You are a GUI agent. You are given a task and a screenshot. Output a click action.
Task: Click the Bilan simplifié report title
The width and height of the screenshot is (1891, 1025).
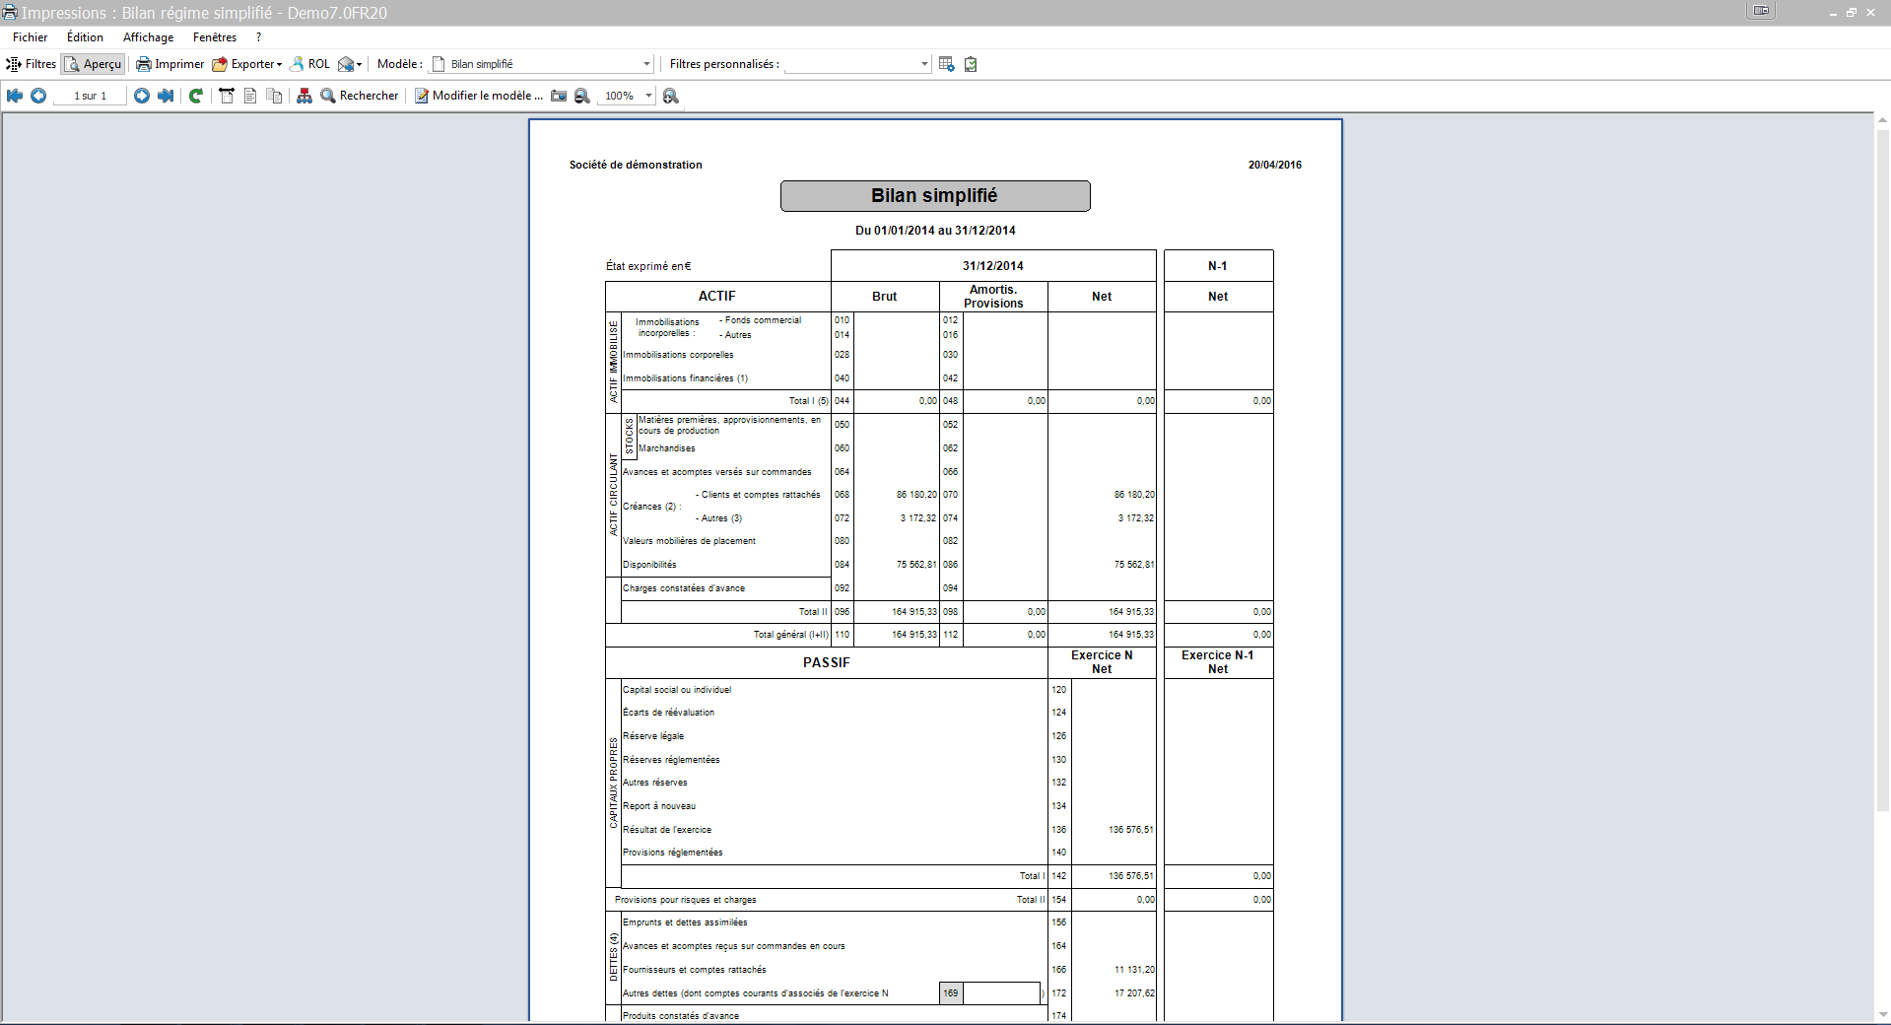pyautogui.click(x=934, y=195)
